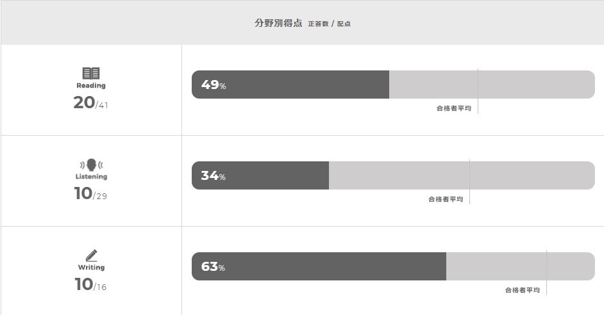
Task: Click the Reading open book icon
Action: tap(91, 73)
